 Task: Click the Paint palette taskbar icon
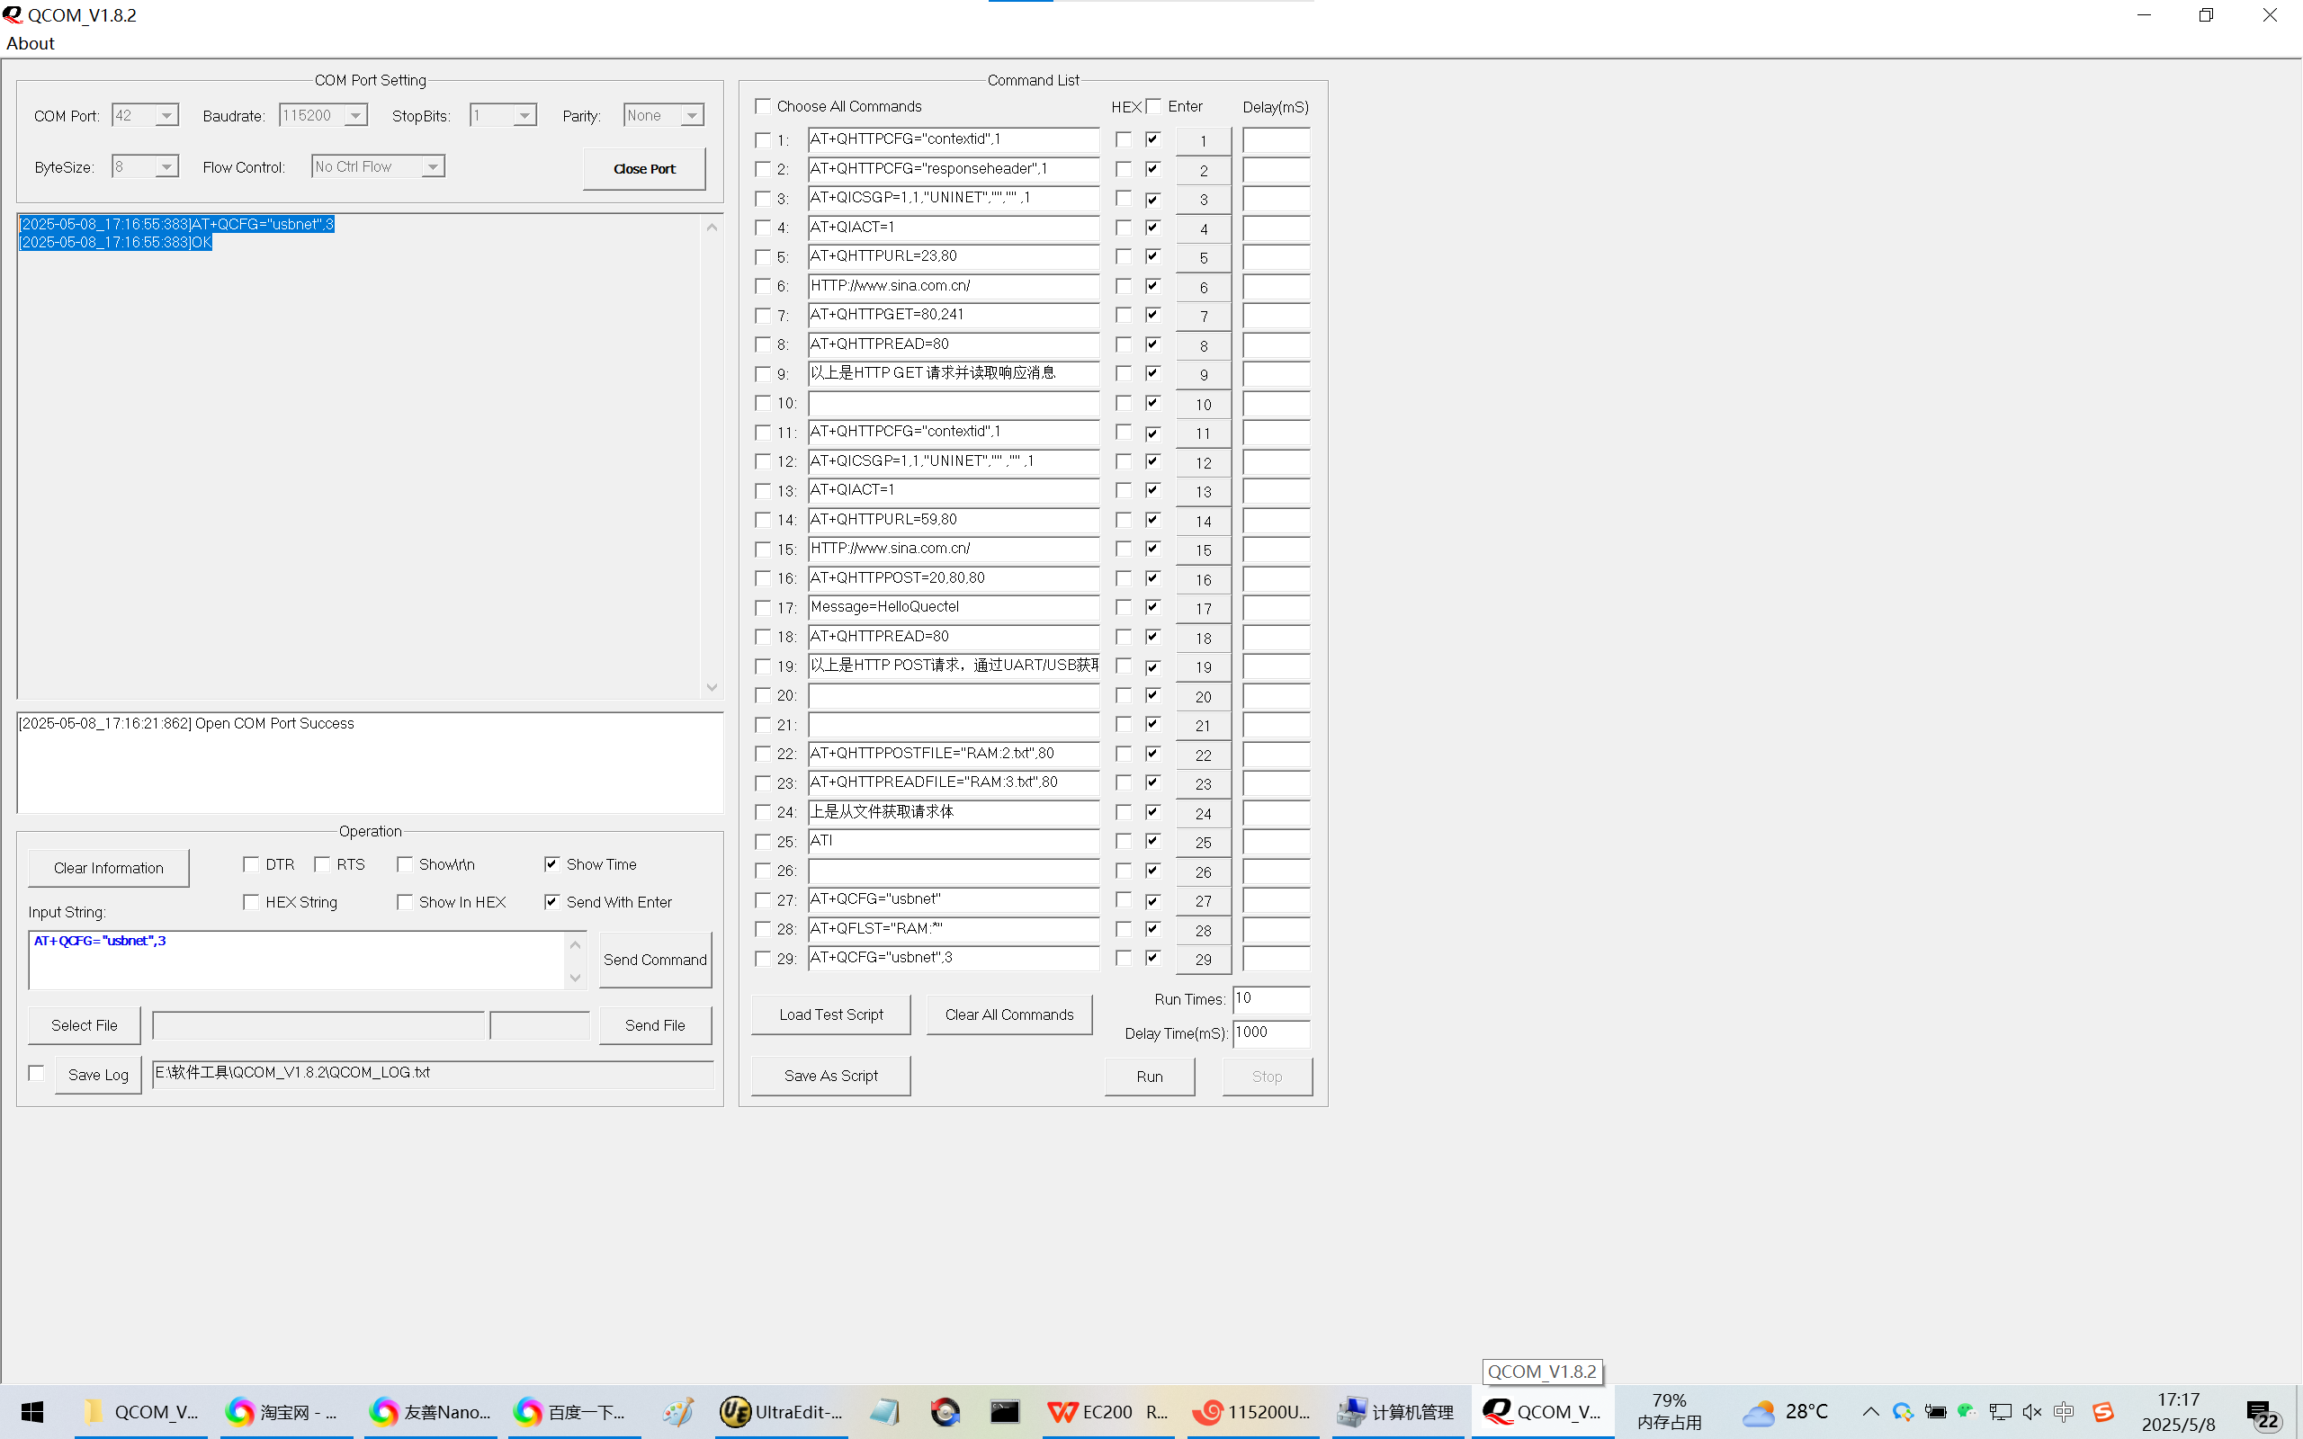pyautogui.click(x=678, y=1411)
